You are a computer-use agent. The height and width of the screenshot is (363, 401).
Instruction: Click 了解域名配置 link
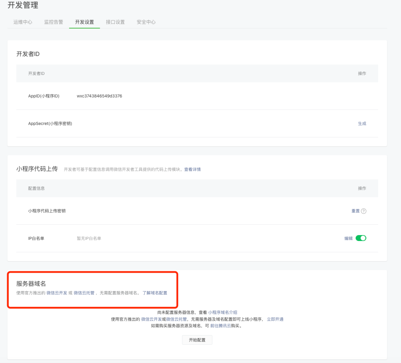[x=155, y=293]
